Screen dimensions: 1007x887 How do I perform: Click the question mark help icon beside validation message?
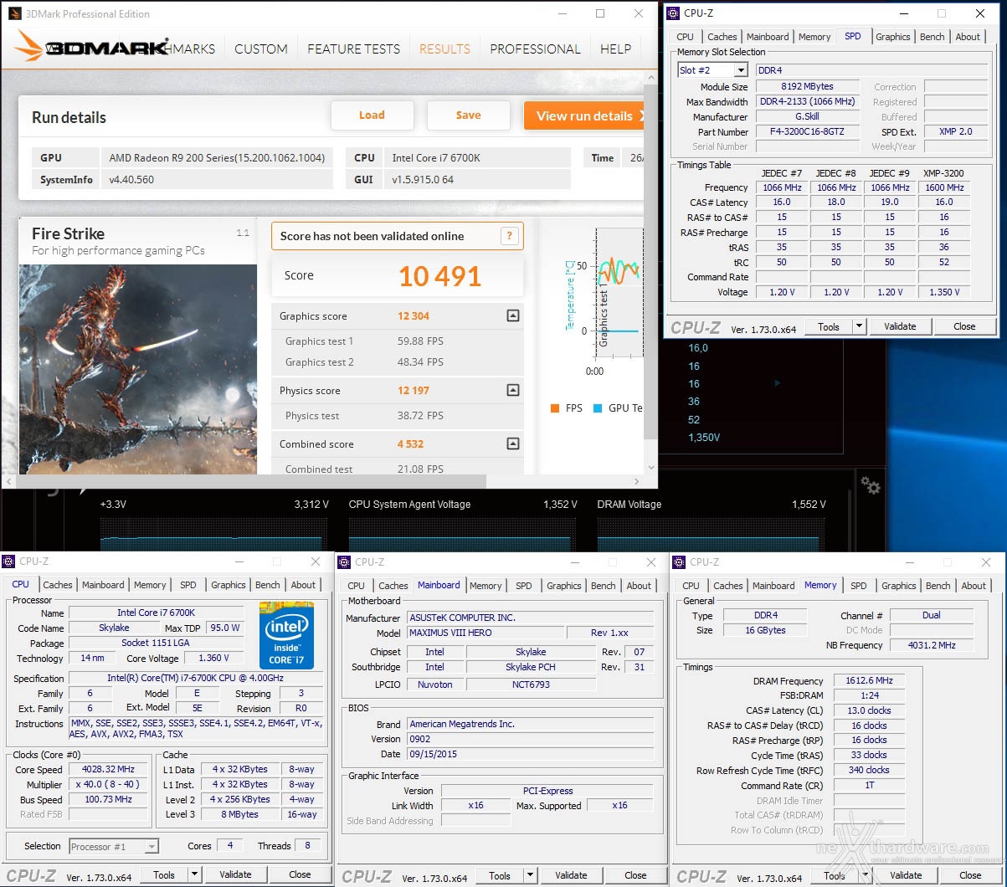pyautogui.click(x=509, y=236)
